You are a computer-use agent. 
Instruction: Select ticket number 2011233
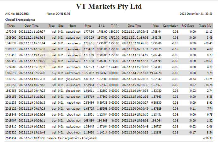click(x=11, y=102)
